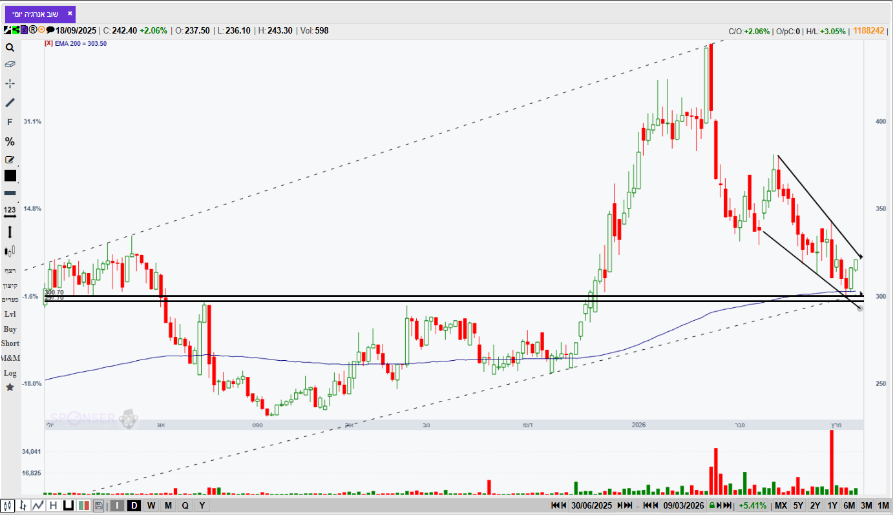Viewport: 895px width, 517px height.
Task: Toggle the פערים gaps option
Action: pyautogui.click(x=10, y=299)
